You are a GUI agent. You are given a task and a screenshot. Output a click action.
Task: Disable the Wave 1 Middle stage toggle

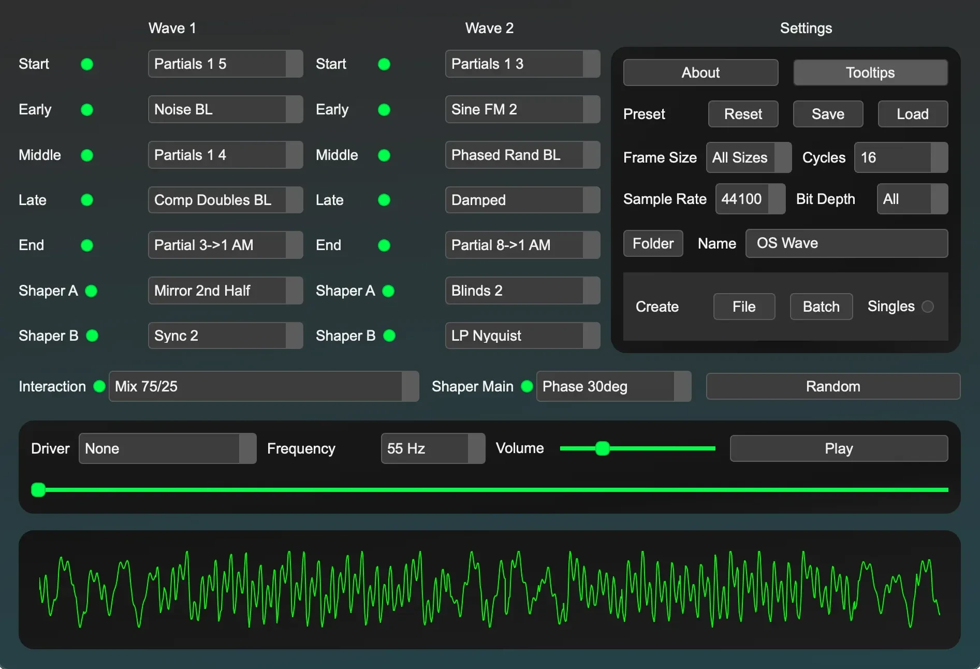coord(87,155)
